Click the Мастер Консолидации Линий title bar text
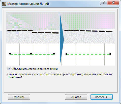Screen dimensions: 121x104 (x=28, y=4)
